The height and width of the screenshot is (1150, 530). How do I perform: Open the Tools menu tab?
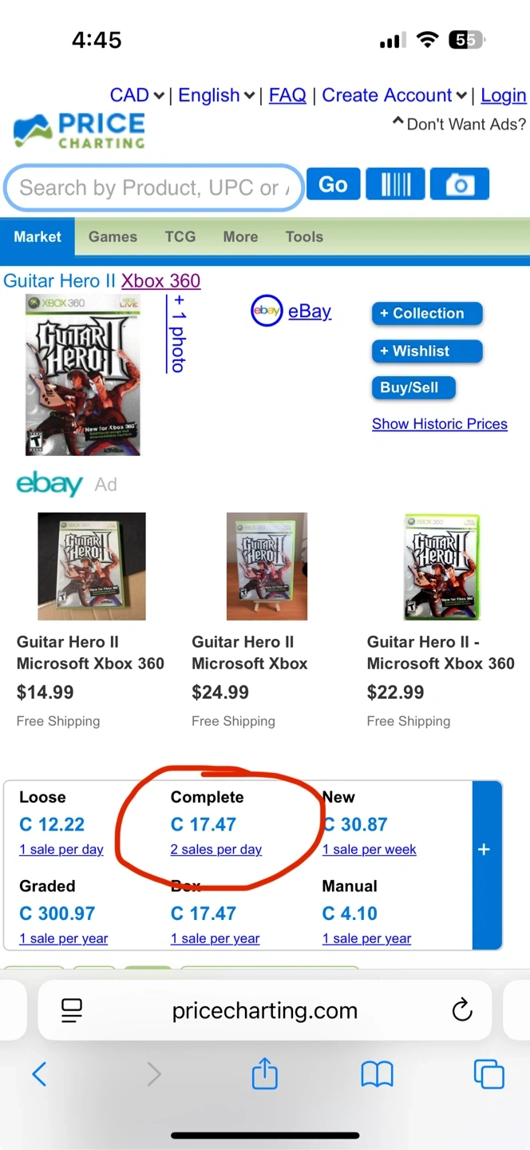point(304,237)
